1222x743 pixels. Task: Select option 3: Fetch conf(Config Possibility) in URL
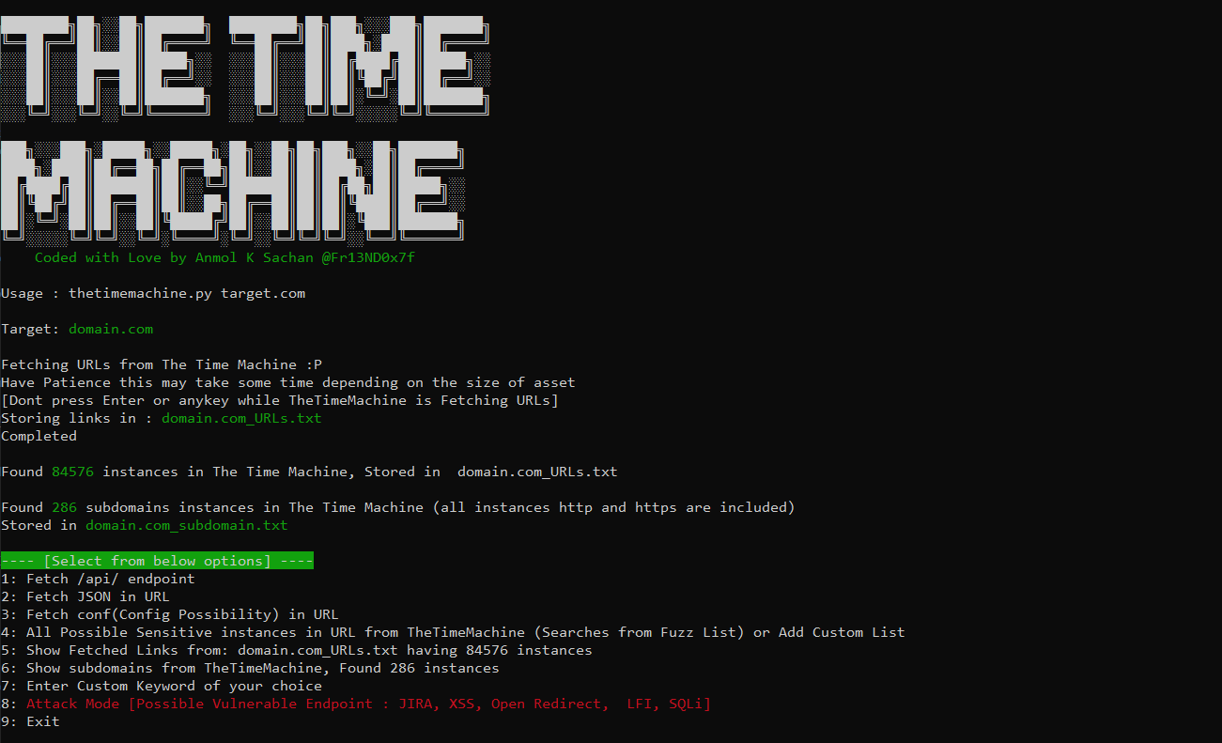coord(170,614)
